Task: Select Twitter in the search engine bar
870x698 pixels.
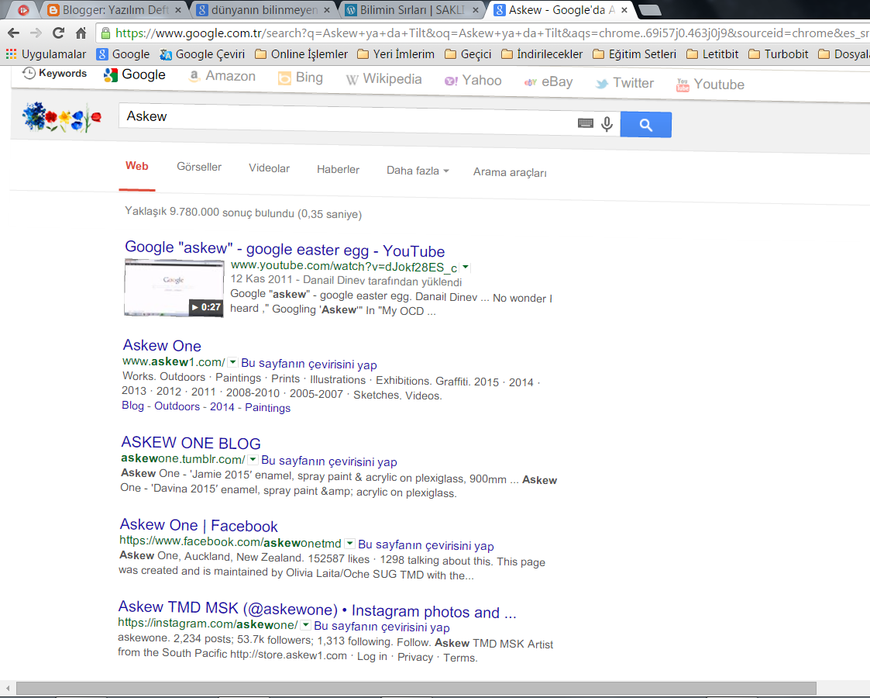Action: pos(624,83)
